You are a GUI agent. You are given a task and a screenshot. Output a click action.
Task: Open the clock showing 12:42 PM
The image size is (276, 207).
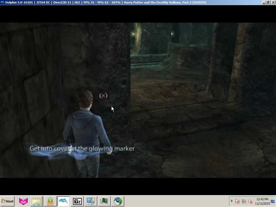(262, 201)
